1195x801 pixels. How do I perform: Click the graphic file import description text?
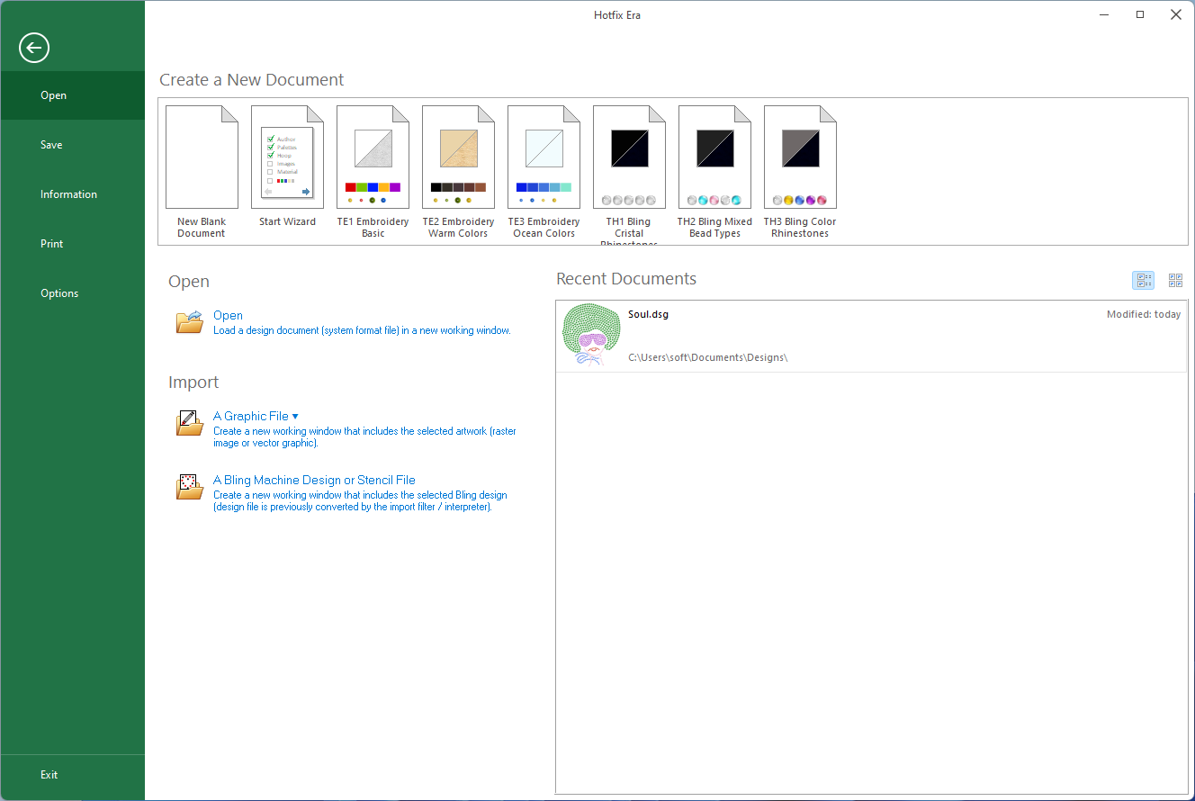pos(364,437)
